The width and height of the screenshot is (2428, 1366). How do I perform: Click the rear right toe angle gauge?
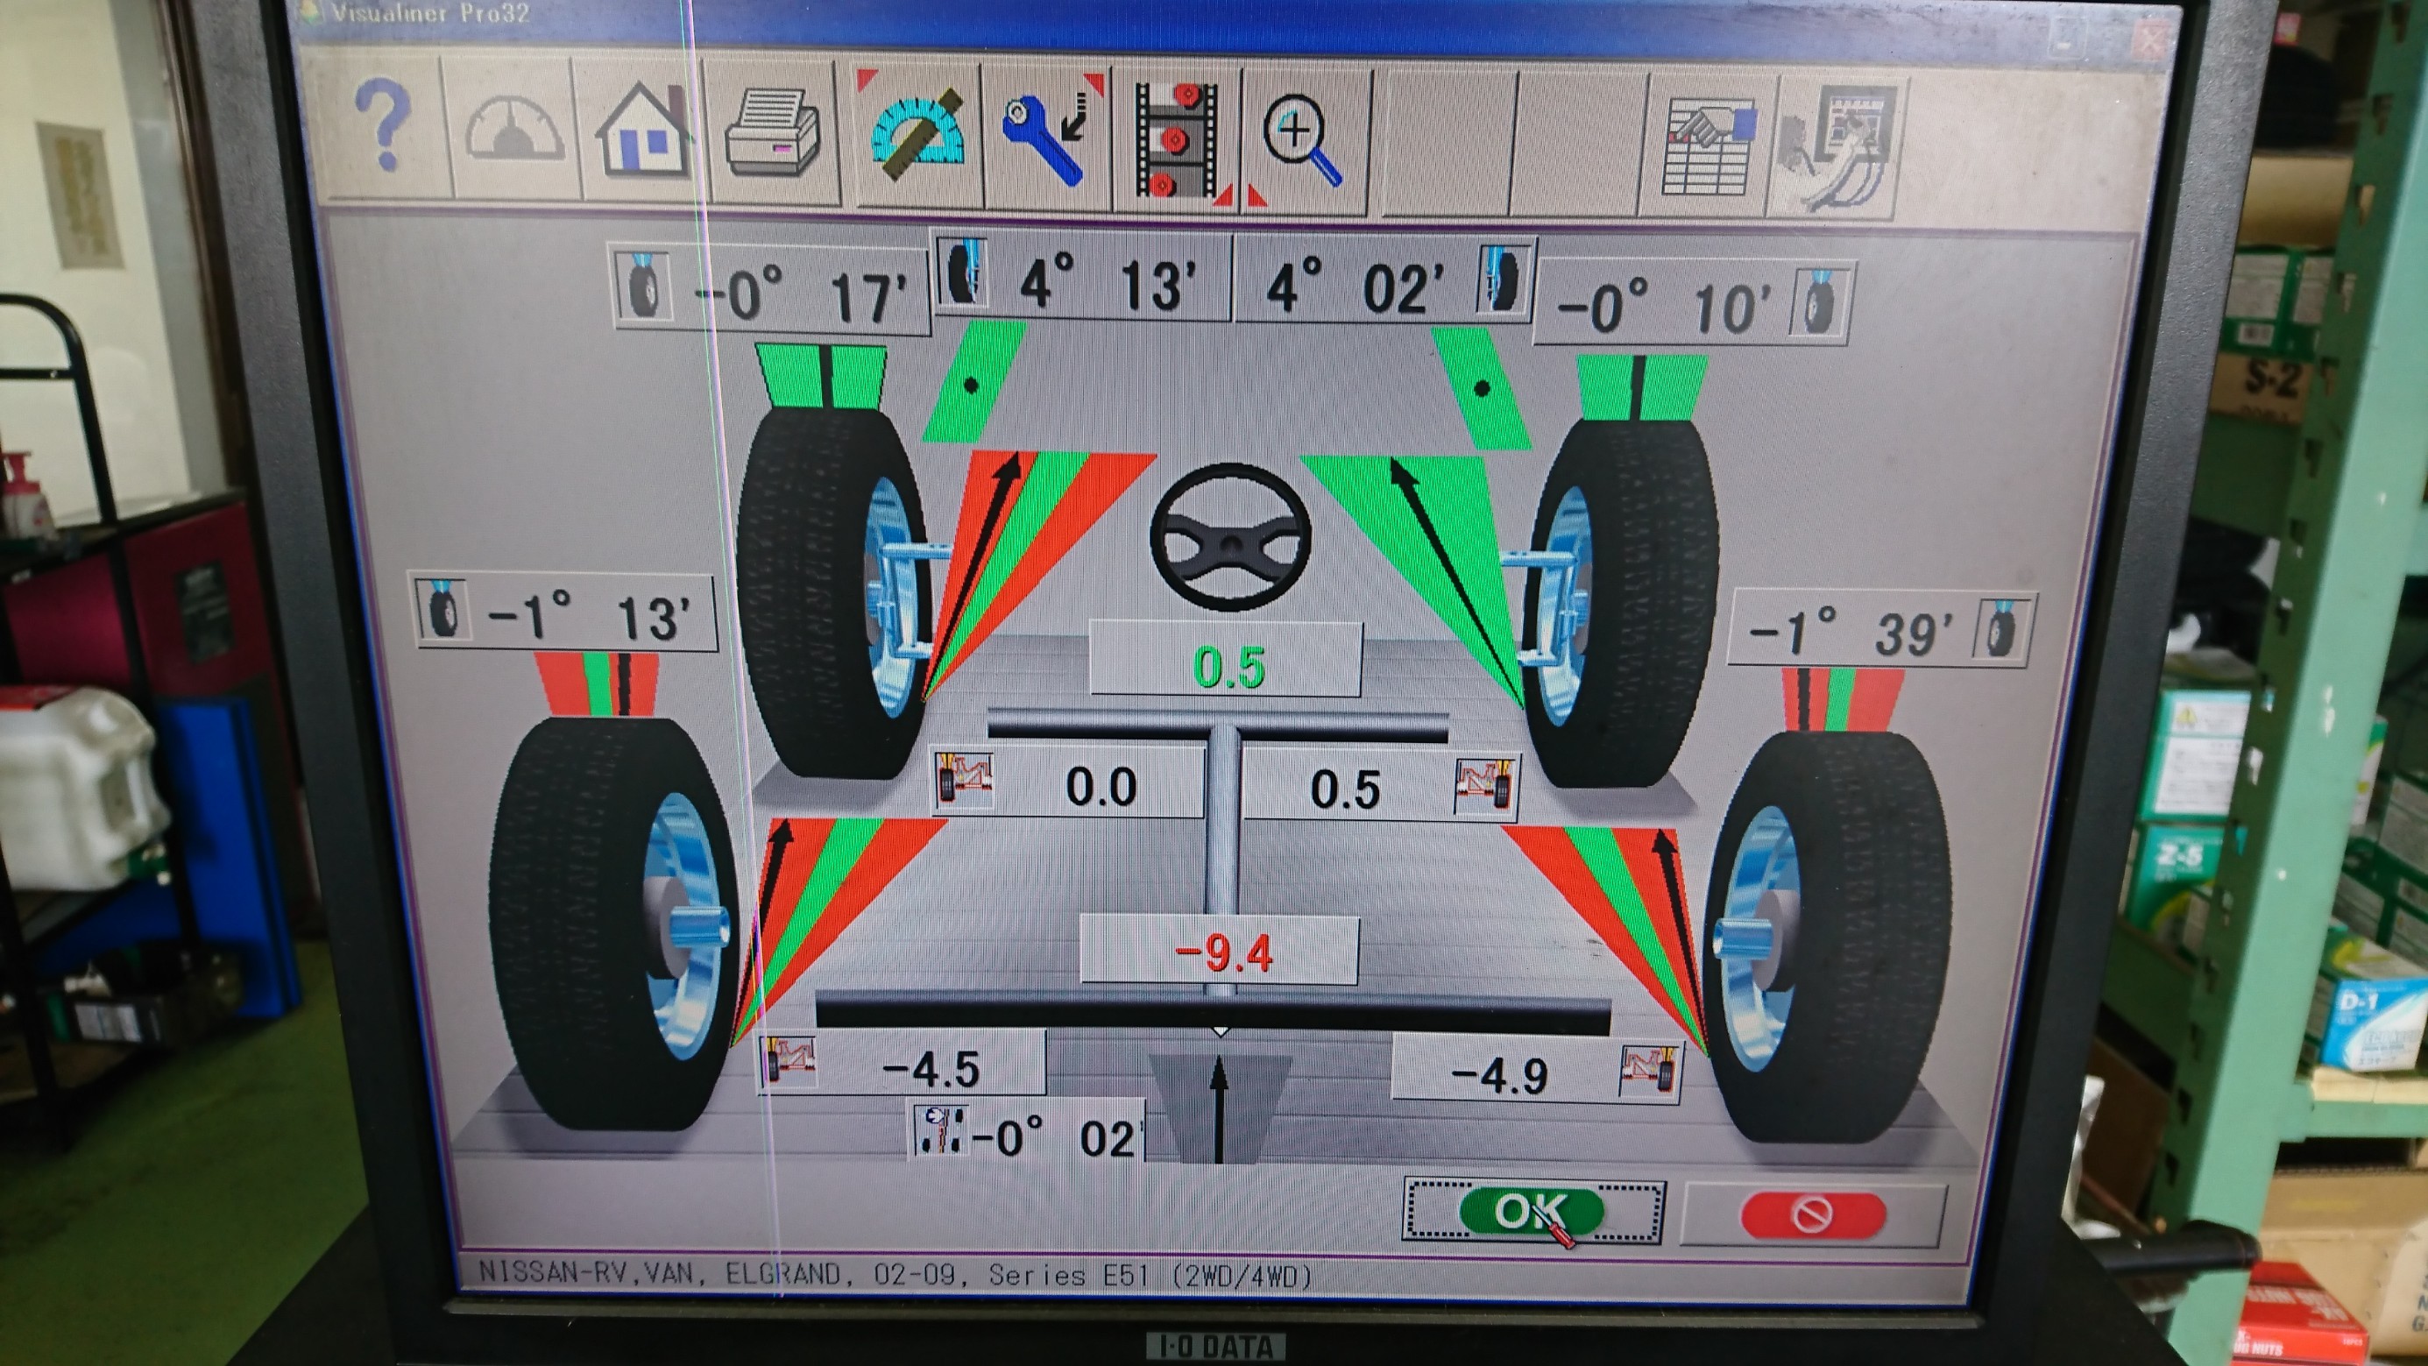(1605, 942)
